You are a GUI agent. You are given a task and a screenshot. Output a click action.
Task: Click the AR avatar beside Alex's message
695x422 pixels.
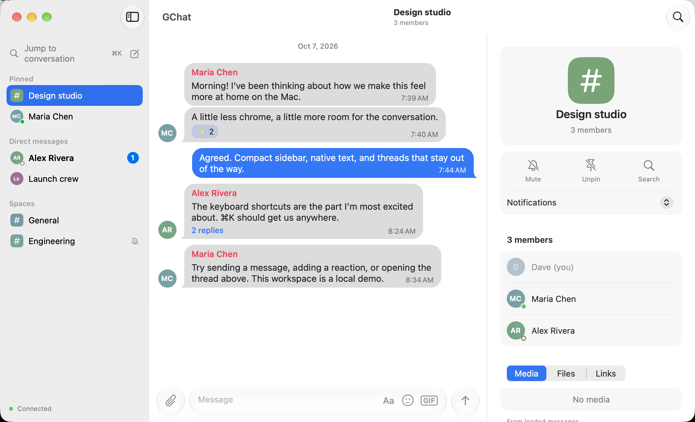(x=167, y=230)
